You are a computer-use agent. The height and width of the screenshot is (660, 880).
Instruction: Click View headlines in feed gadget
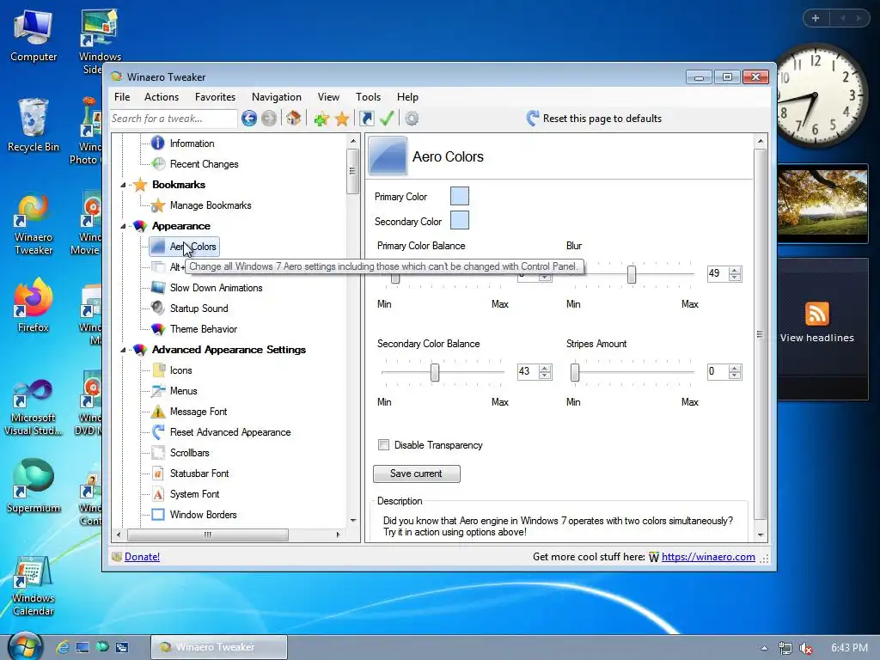[817, 338]
